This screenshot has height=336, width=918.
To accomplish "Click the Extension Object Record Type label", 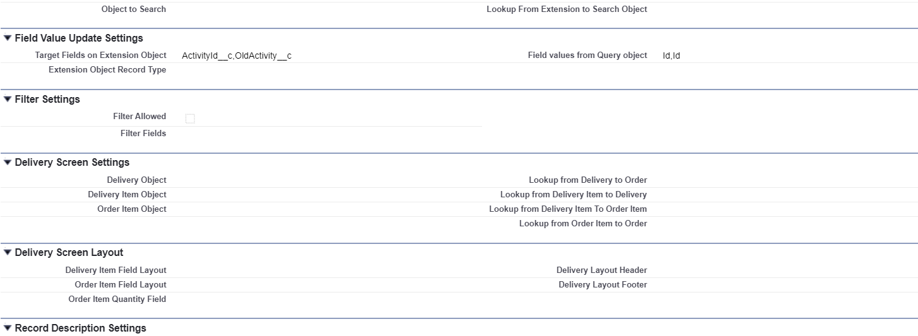I will (107, 70).
